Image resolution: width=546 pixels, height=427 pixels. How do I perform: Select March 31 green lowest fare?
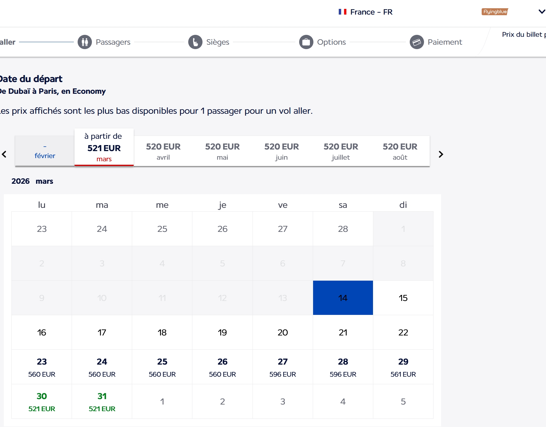tap(102, 401)
